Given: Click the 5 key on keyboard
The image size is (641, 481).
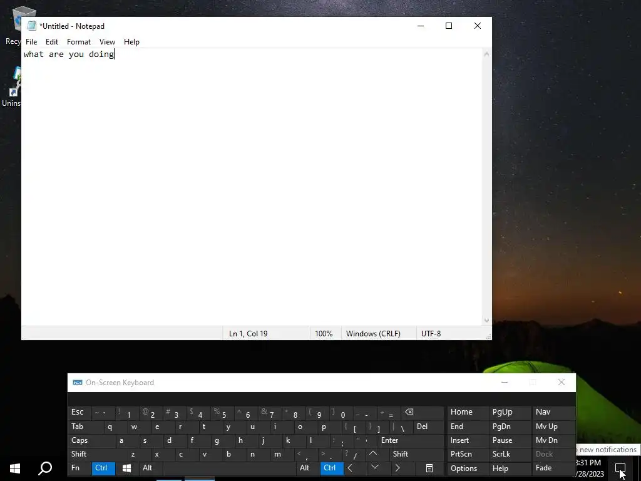Looking at the screenshot, I should point(222,412).
